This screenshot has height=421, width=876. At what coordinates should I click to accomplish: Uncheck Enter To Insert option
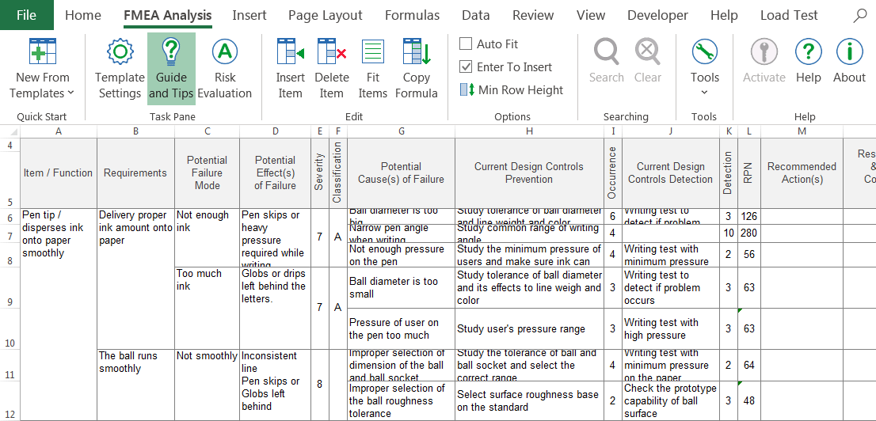coord(467,67)
